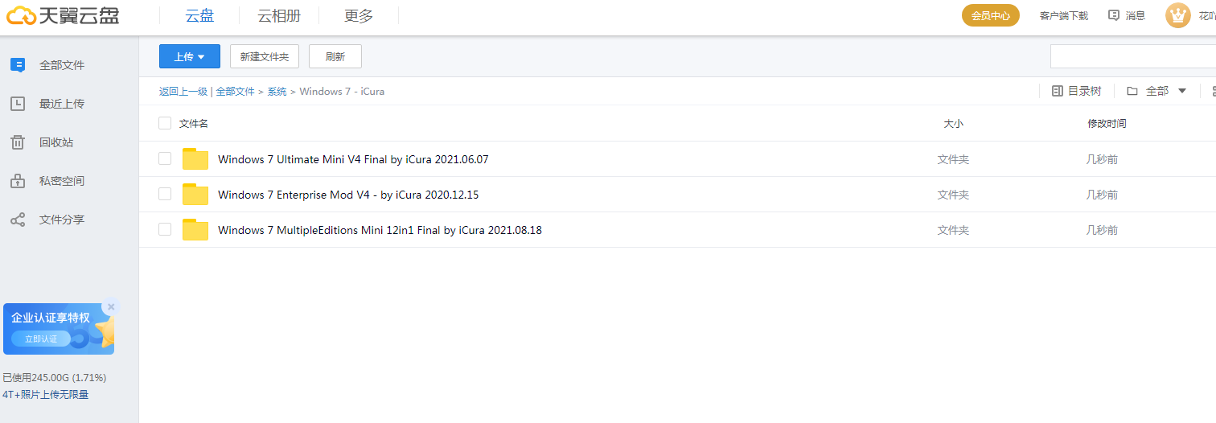Sort by 大小 column header

pyautogui.click(x=953, y=124)
